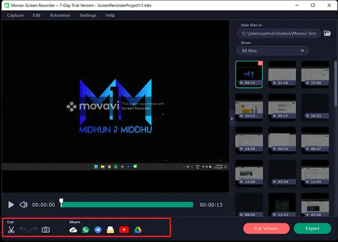
Task: Click the Full Version button
Action: tap(266, 229)
